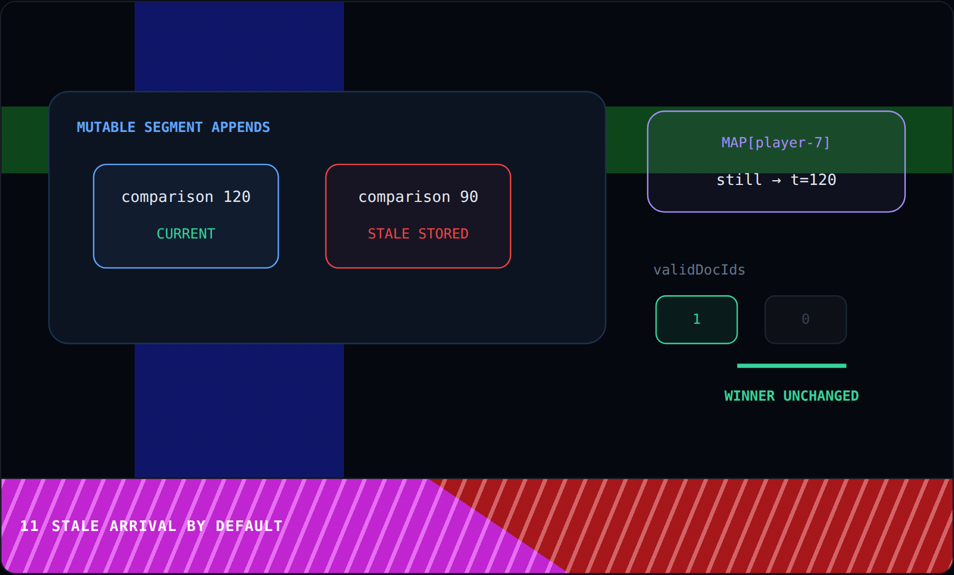Click the blue vertical band below the panel

[x=239, y=411]
